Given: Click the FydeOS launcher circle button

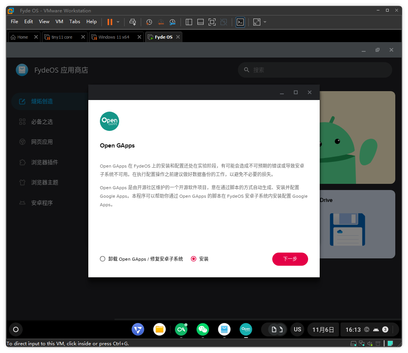Looking at the screenshot, I should (x=16, y=329).
